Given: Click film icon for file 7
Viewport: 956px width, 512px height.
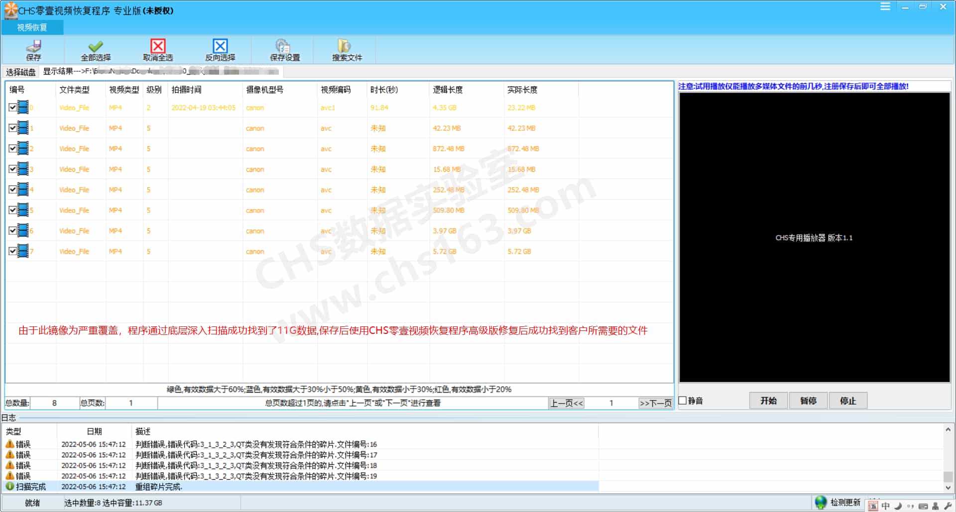Looking at the screenshot, I should tap(23, 251).
